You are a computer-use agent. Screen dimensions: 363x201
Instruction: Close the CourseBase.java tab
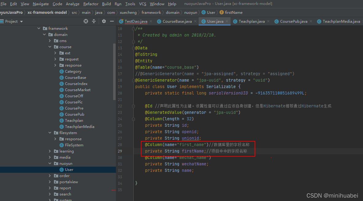coord(195,21)
